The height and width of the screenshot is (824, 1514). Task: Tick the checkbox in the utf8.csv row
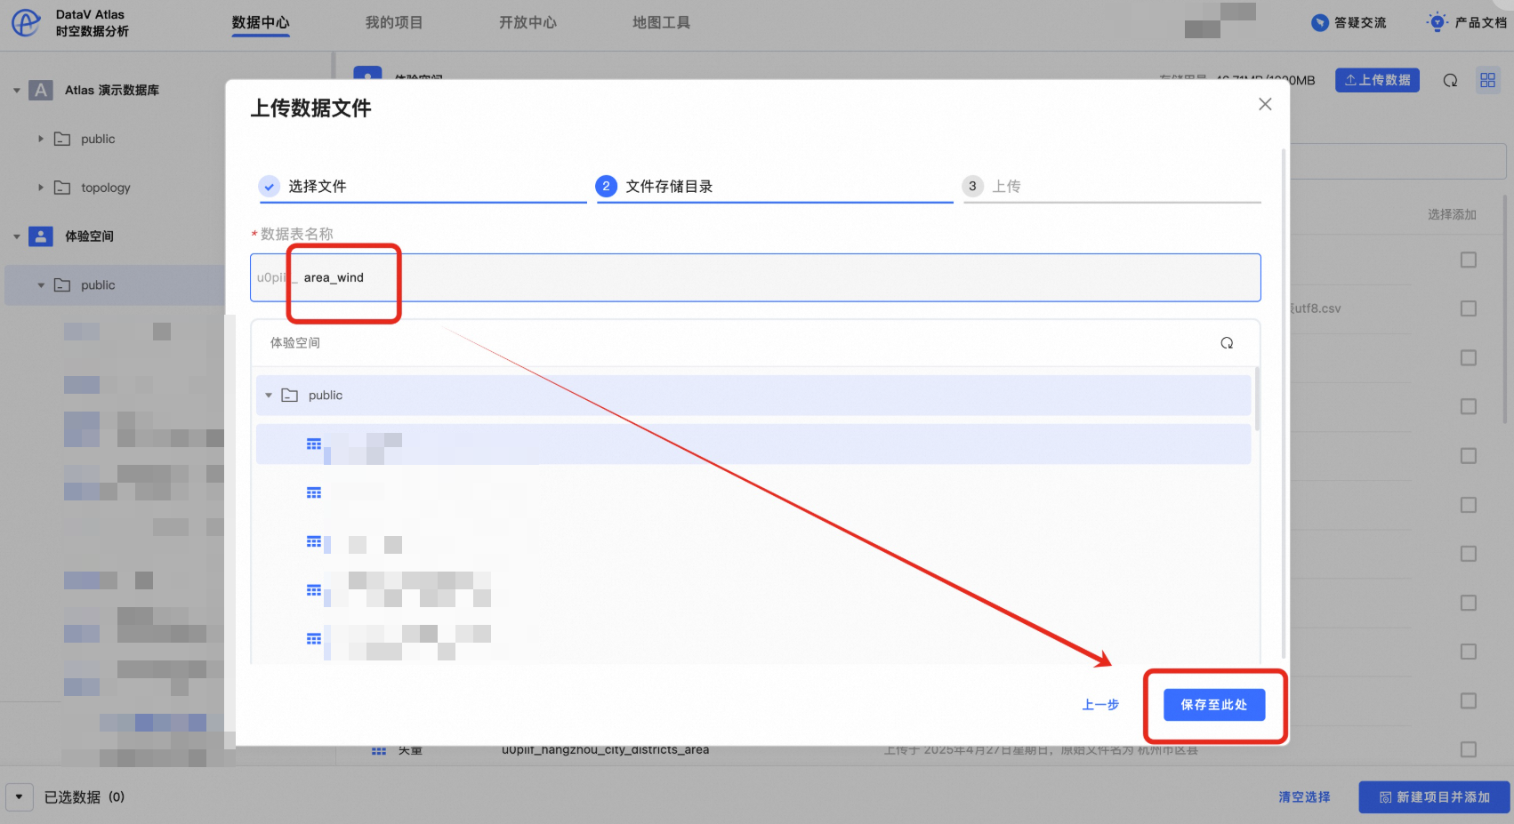pos(1469,308)
